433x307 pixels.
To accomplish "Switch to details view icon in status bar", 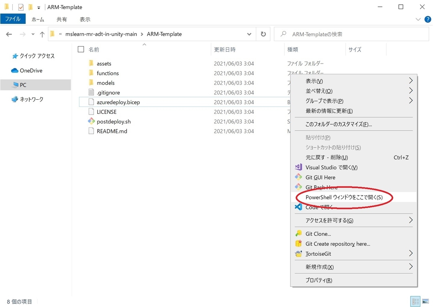I will coord(416,301).
